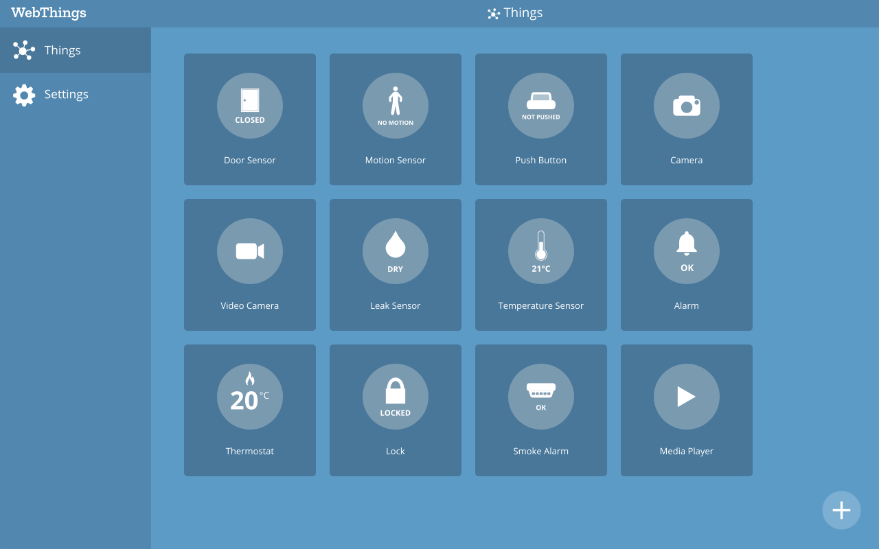Click the Things header icon
Image resolution: width=879 pixels, height=549 pixels.
click(492, 13)
